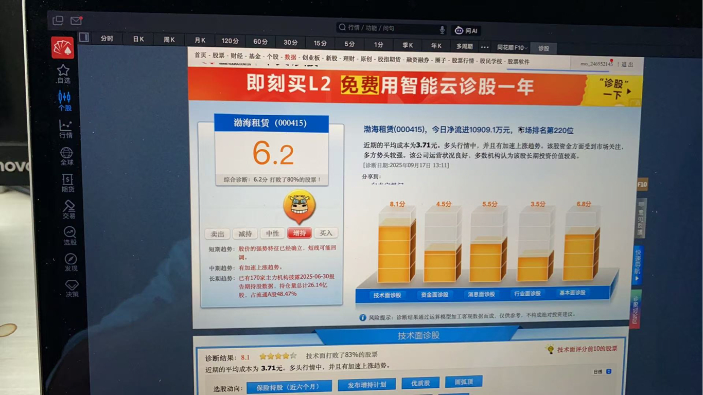Click the 资金面诊股 bar label

(434, 295)
